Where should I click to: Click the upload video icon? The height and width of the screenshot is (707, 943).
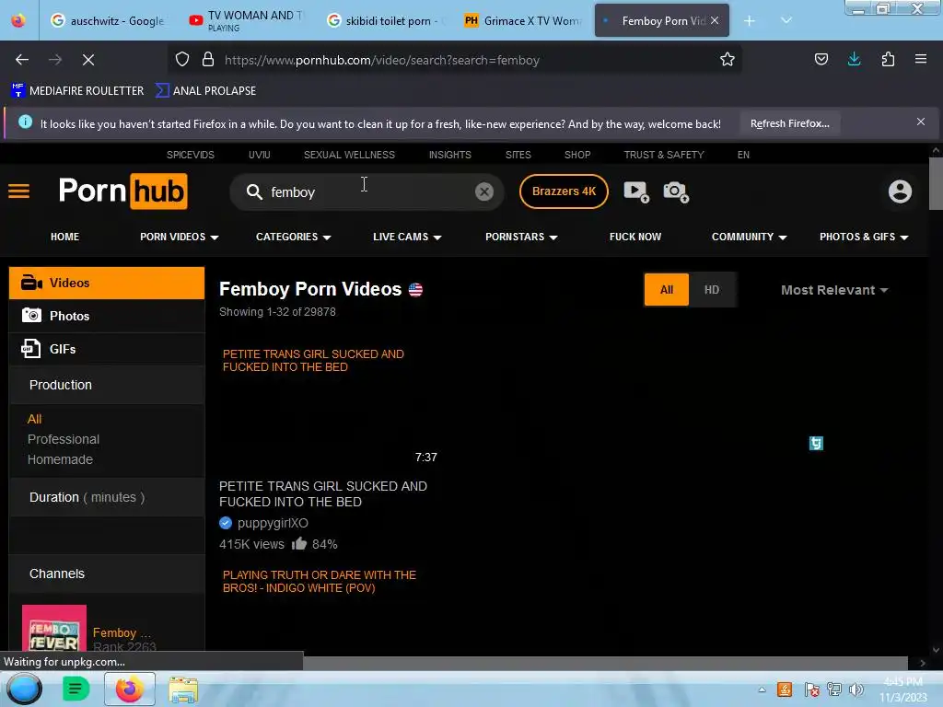click(636, 191)
